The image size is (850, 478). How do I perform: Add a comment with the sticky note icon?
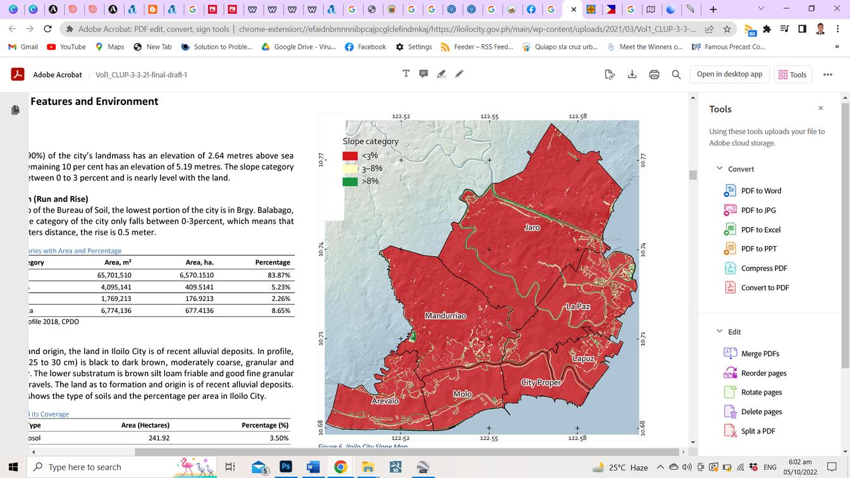coord(424,74)
